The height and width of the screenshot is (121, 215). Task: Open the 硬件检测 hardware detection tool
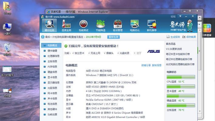tap(49, 25)
